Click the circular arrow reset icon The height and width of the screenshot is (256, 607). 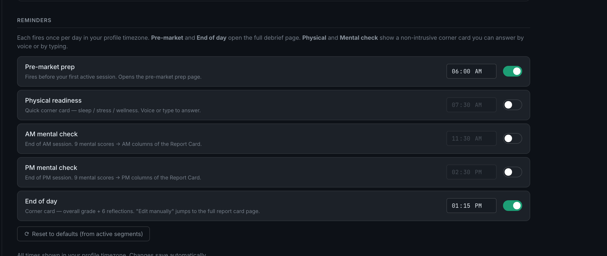(27, 234)
